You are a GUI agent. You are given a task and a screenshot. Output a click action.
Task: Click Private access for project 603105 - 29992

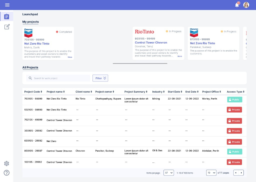pos(234,142)
